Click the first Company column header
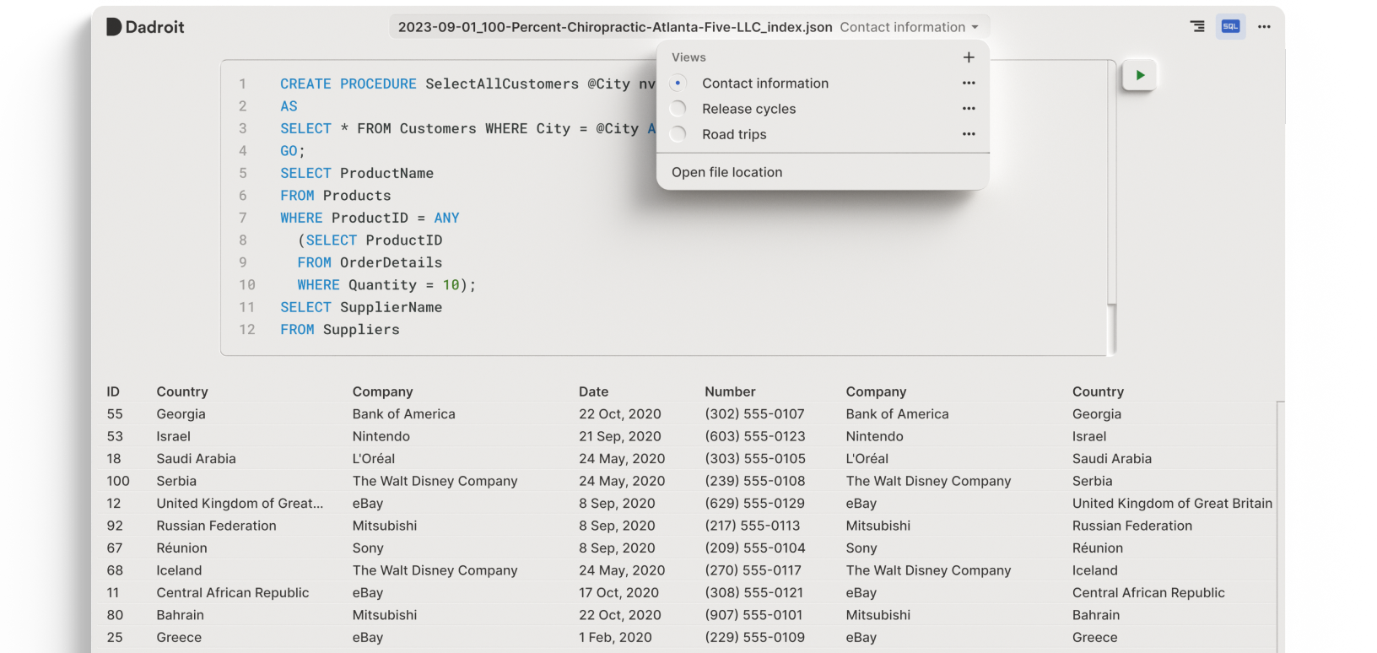The image size is (1377, 653). tap(383, 391)
